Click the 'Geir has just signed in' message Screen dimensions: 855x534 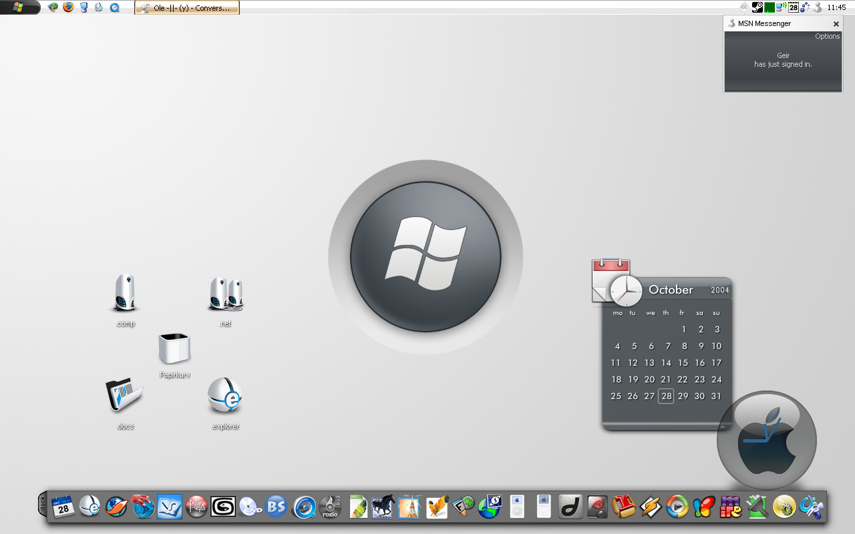[783, 60]
